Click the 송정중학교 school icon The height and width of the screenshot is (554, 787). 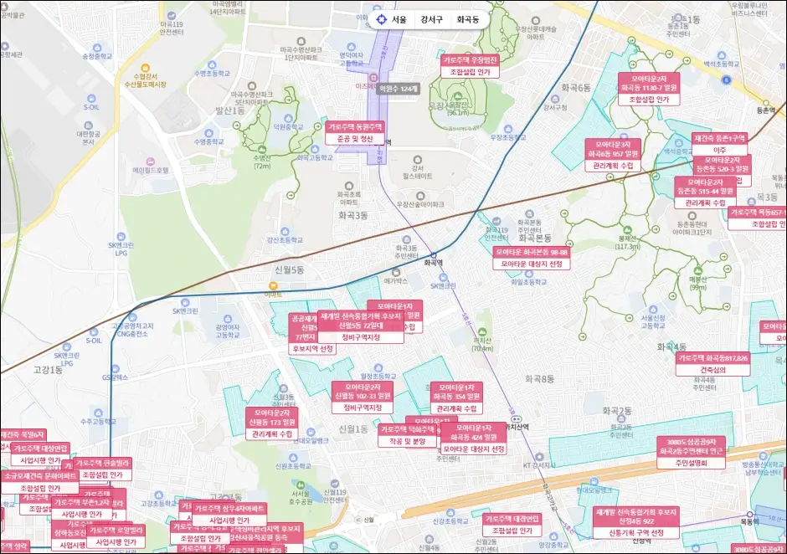tap(97, 49)
